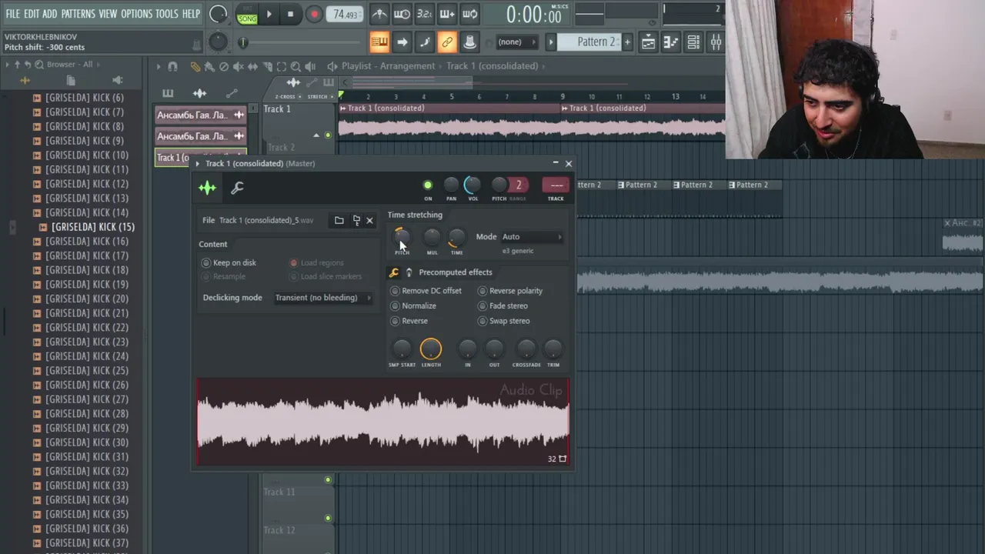
Task: Enable Fade stereo
Action: tap(503, 306)
